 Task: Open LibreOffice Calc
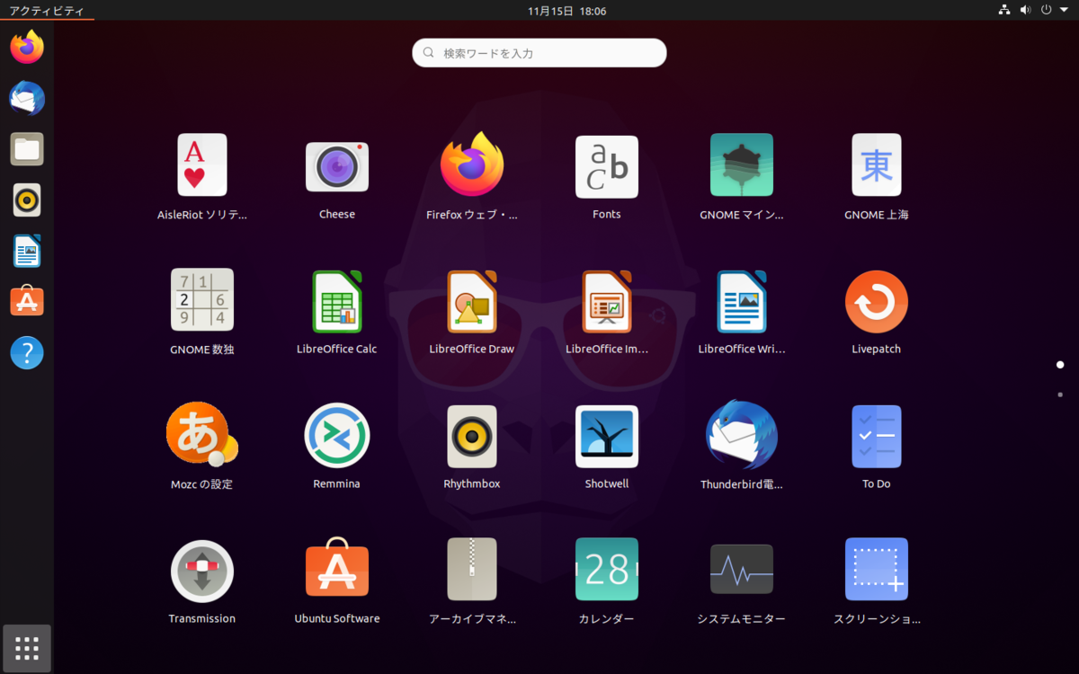click(337, 301)
